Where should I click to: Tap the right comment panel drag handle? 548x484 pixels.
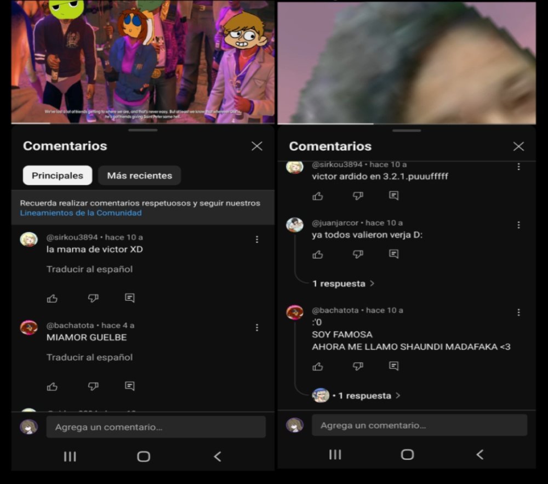(407, 130)
